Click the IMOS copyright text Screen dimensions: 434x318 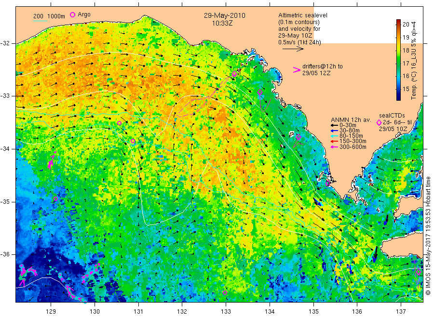pyautogui.click(x=428, y=236)
